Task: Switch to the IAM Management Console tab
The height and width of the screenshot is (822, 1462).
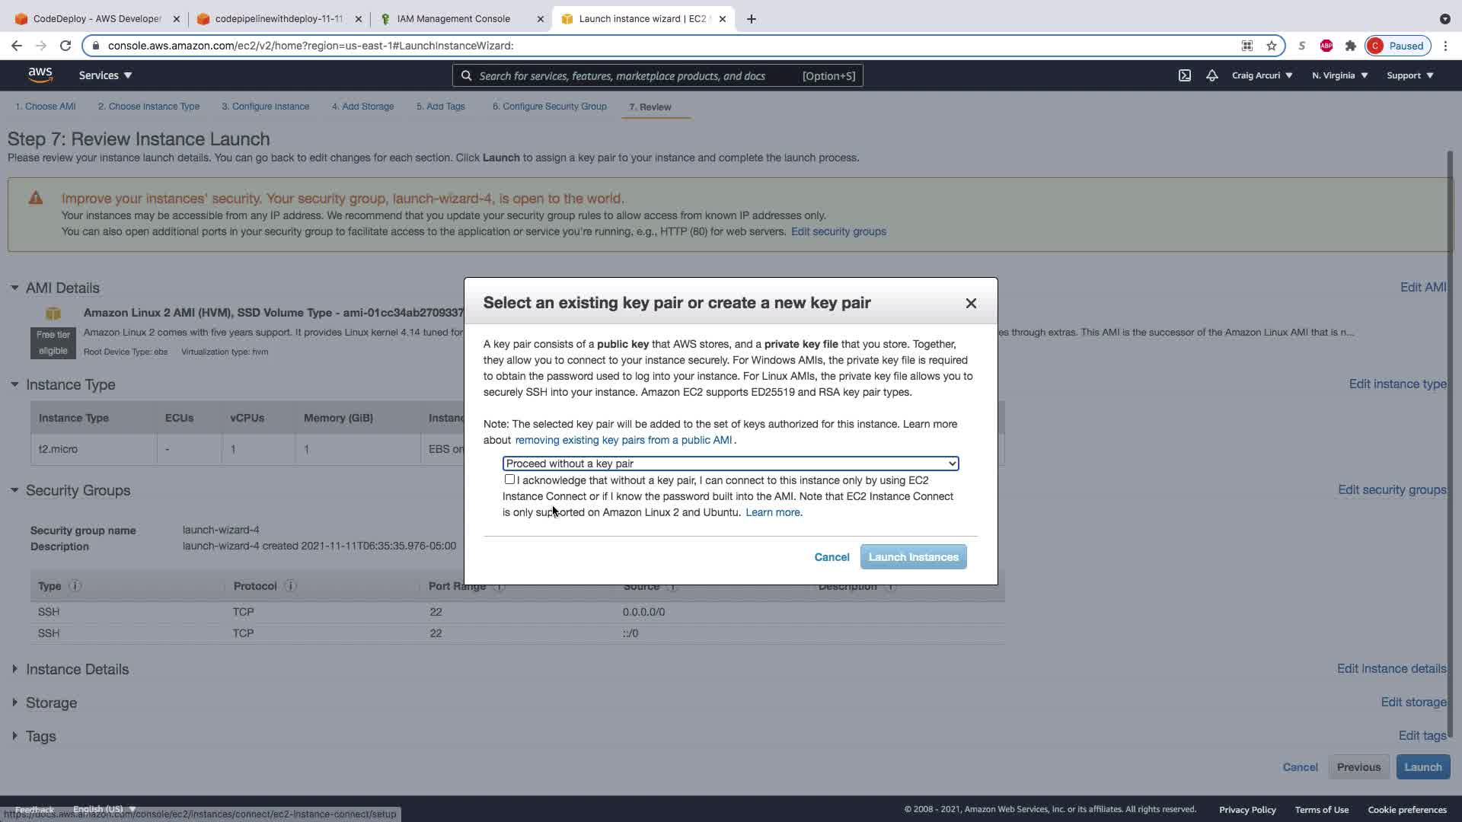Action: coord(454,19)
